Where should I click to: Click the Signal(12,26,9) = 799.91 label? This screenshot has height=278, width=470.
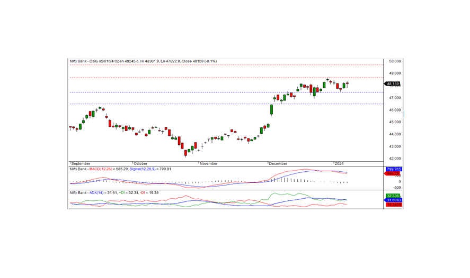coord(150,169)
